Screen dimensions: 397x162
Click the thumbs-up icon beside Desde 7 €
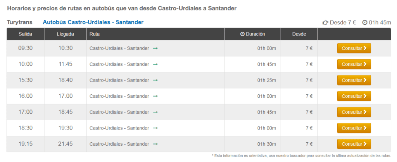coord(325,22)
